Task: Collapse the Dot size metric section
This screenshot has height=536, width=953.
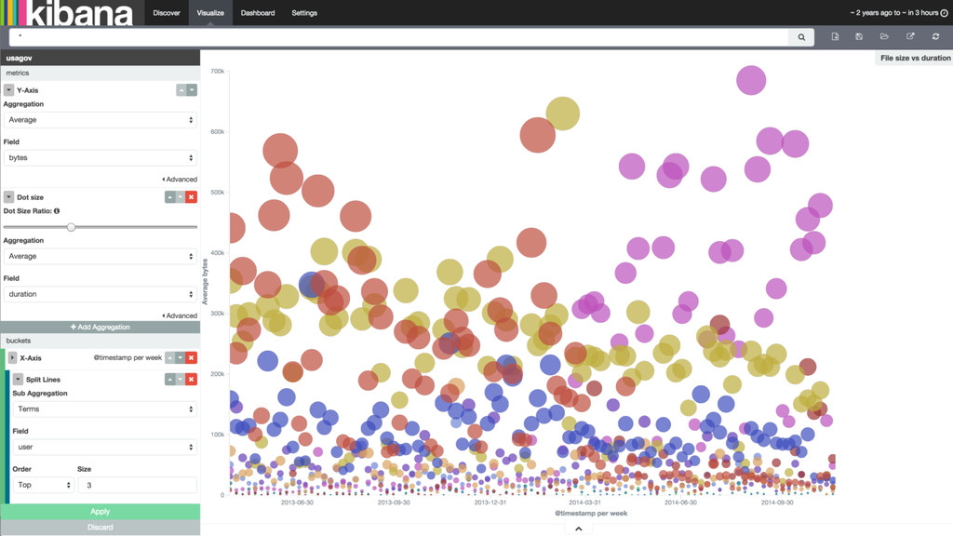Action: pyautogui.click(x=8, y=197)
